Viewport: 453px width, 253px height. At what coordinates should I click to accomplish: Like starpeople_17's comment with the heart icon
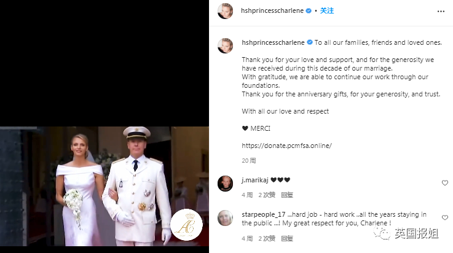coord(444,217)
